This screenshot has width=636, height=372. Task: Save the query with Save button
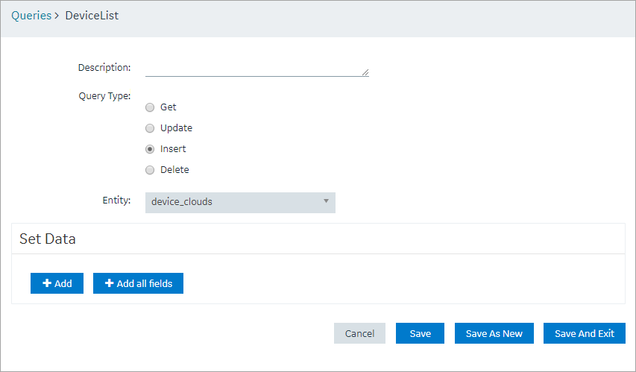[420, 333]
